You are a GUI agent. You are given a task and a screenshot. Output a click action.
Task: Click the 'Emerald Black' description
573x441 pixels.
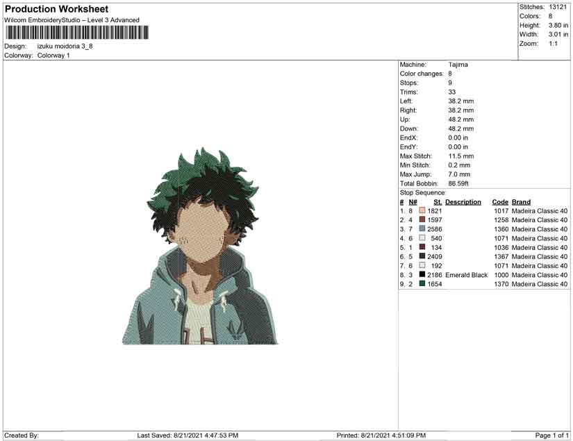[x=466, y=275]
